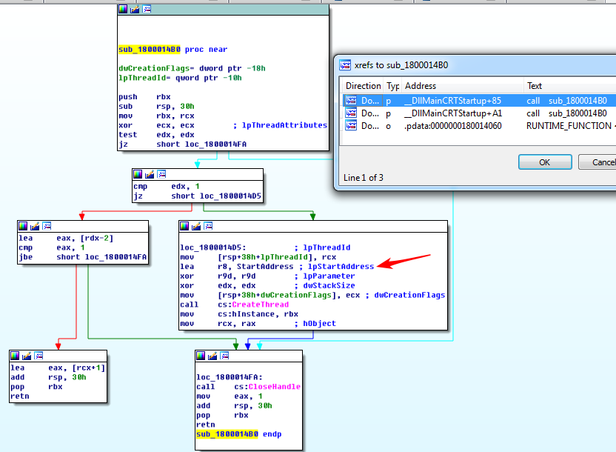Click group icon on loc_1800014D5 node header
The height and width of the screenshot is (452, 616).
pos(207,225)
